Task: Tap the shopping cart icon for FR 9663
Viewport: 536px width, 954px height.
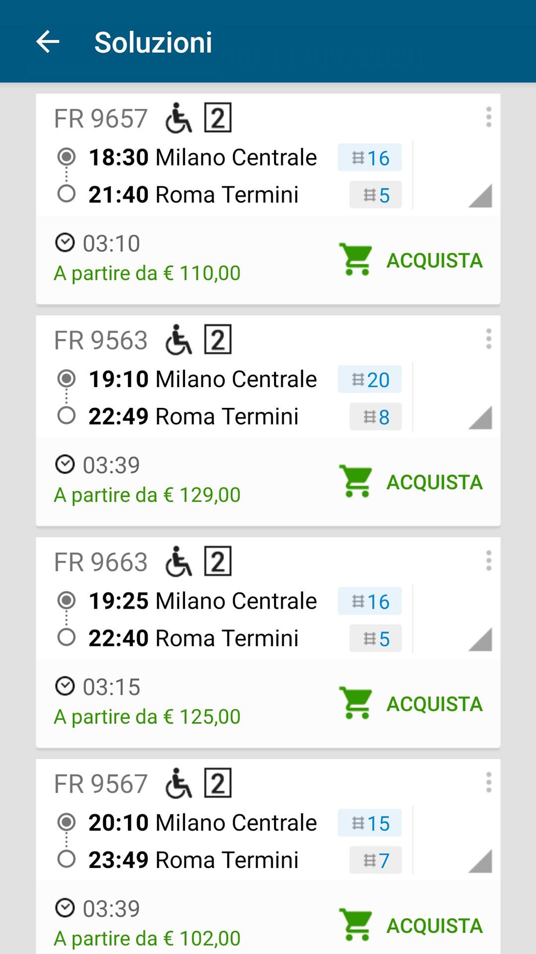Action: pos(355,703)
